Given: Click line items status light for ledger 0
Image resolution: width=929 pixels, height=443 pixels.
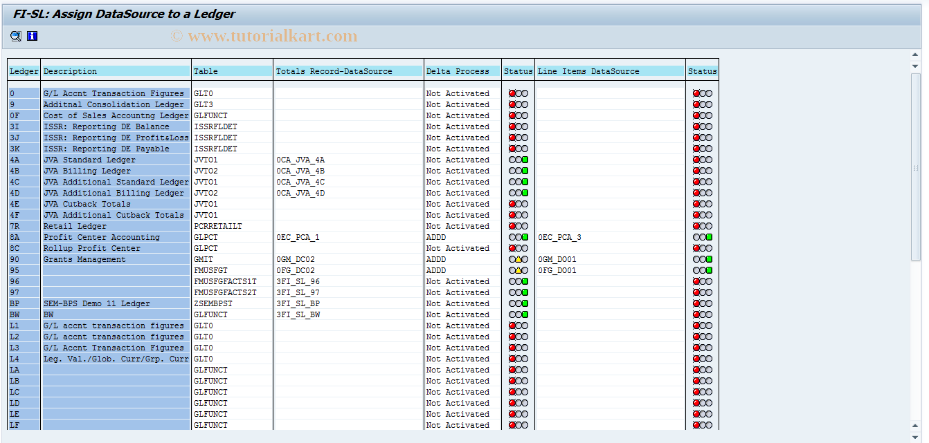Looking at the screenshot, I should (703, 93).
